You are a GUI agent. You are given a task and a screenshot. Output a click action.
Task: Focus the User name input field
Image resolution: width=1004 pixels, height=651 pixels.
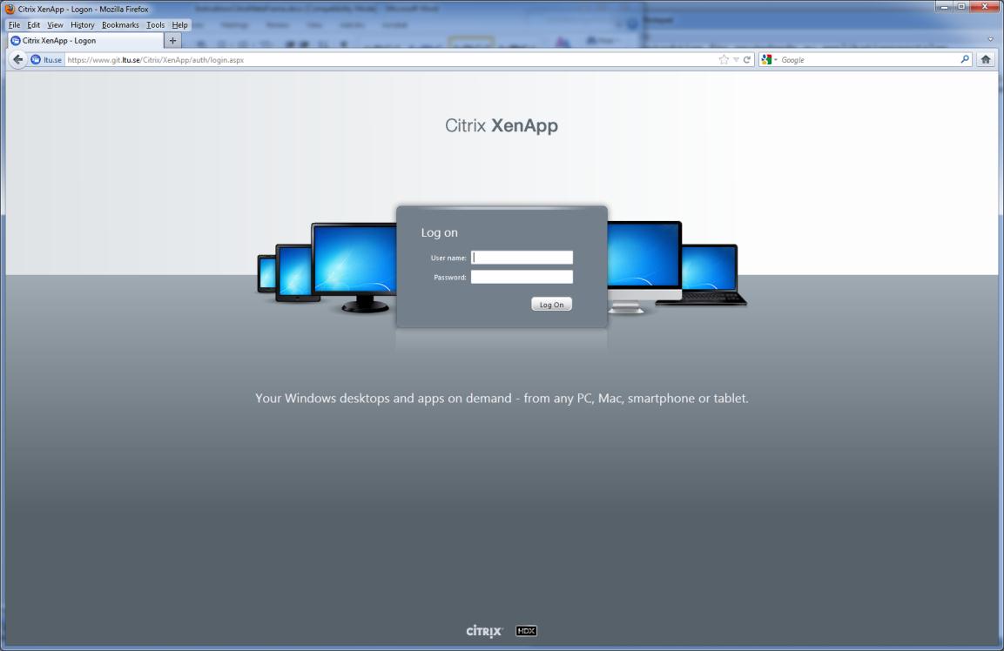coord(522,258)
